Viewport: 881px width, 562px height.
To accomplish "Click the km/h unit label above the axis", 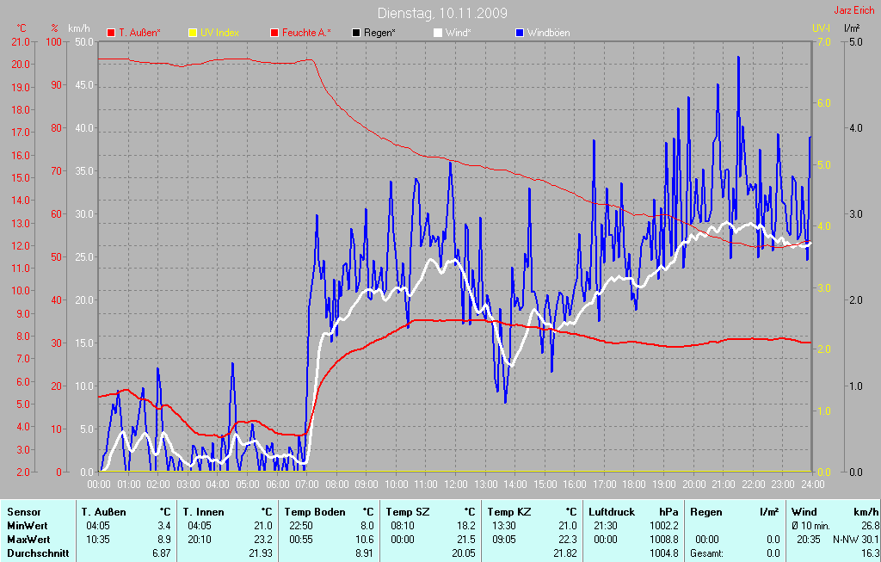I will coord(78,28).
